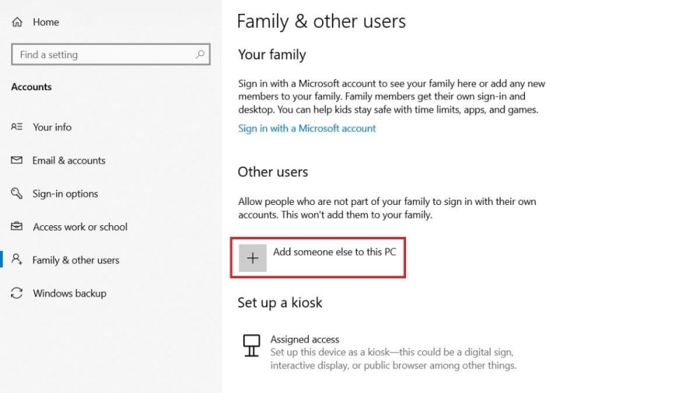Open the Your info page
700x393 pixels.
[x=52, y=127]
